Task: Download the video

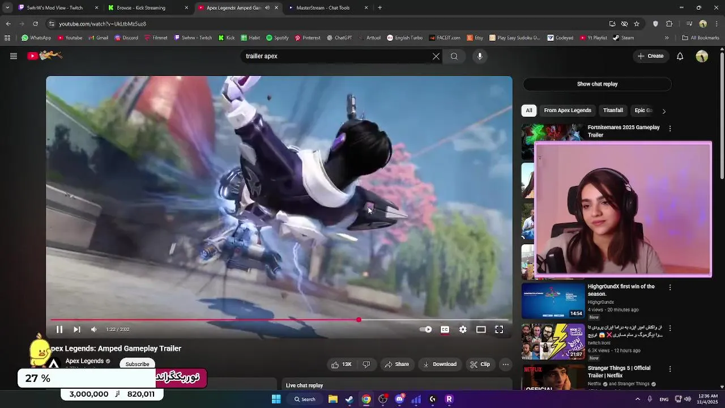Action: 440,364
